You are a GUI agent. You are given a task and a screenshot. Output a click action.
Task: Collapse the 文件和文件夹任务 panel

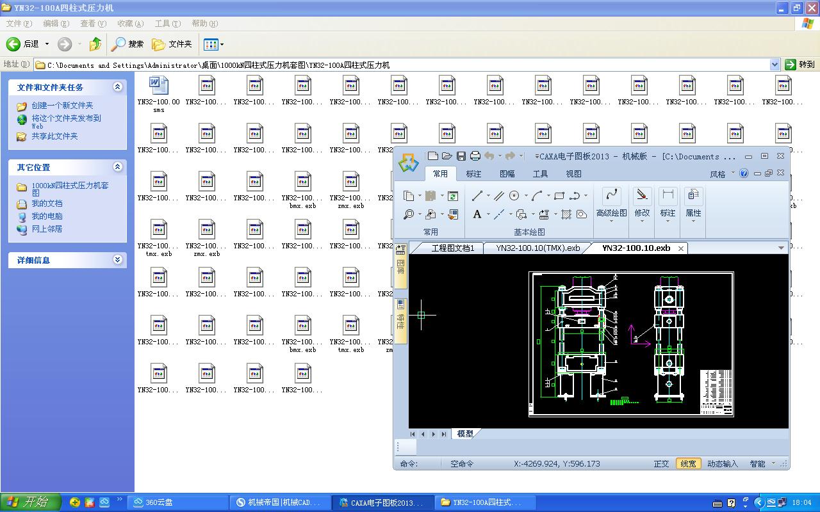tap(117, 87)
